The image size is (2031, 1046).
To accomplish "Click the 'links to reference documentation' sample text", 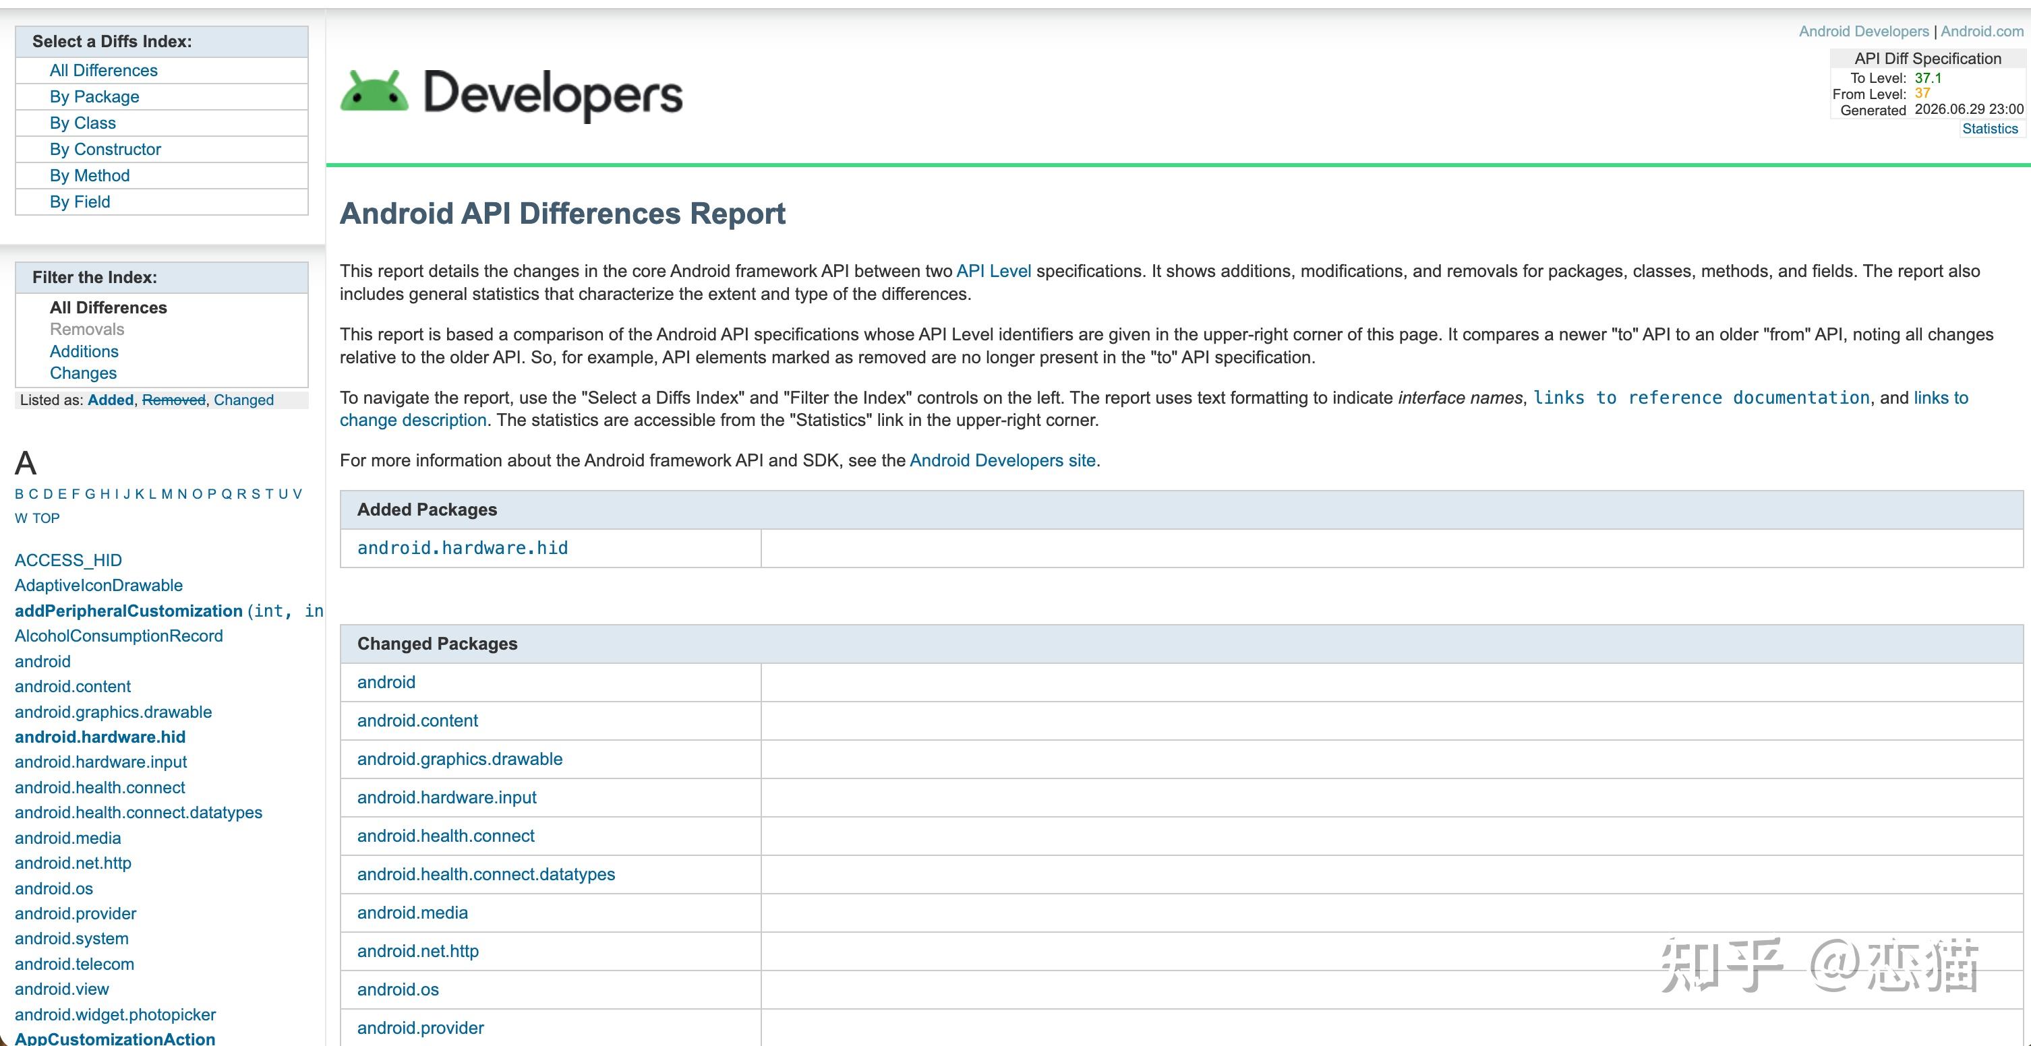I will 1701,398.
